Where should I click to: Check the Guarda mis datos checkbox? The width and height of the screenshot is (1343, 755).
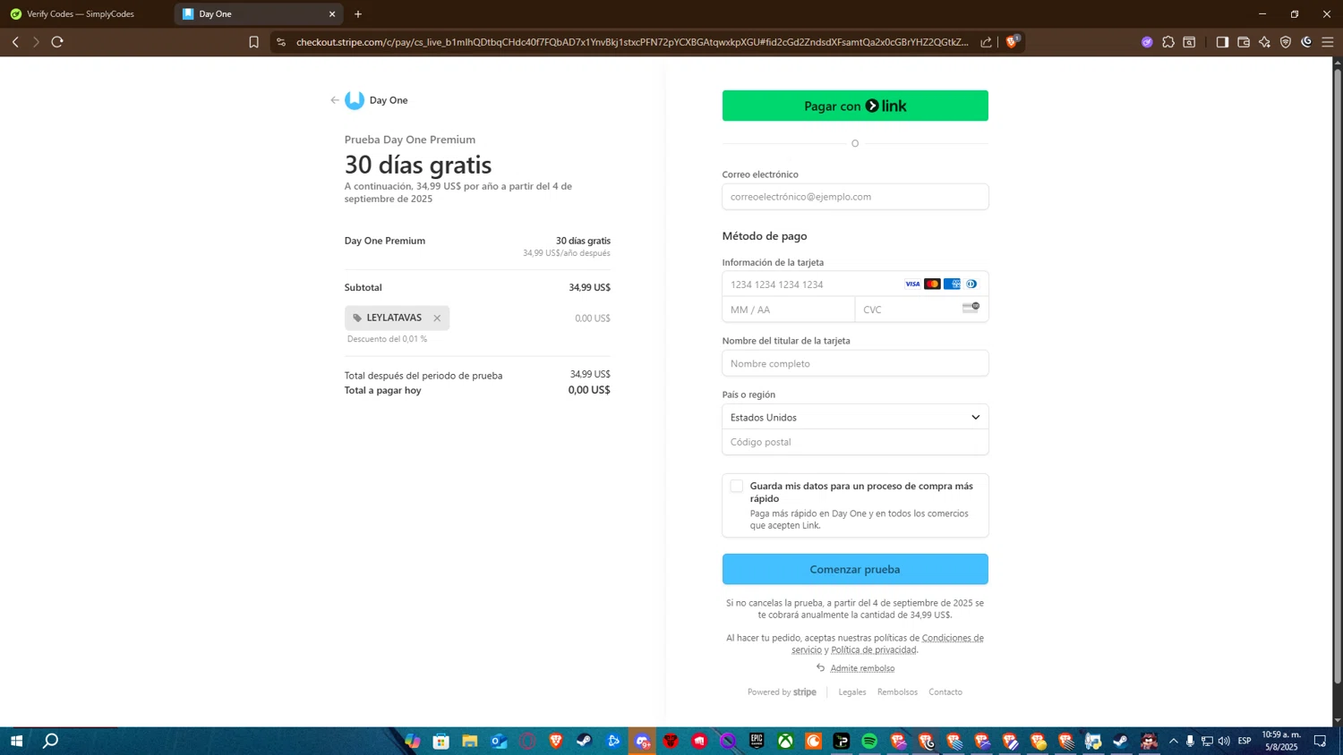tap(736, 486)
